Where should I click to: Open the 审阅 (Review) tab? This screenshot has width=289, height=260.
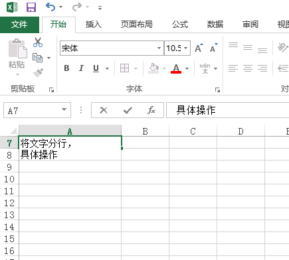[x=250, y=25]
